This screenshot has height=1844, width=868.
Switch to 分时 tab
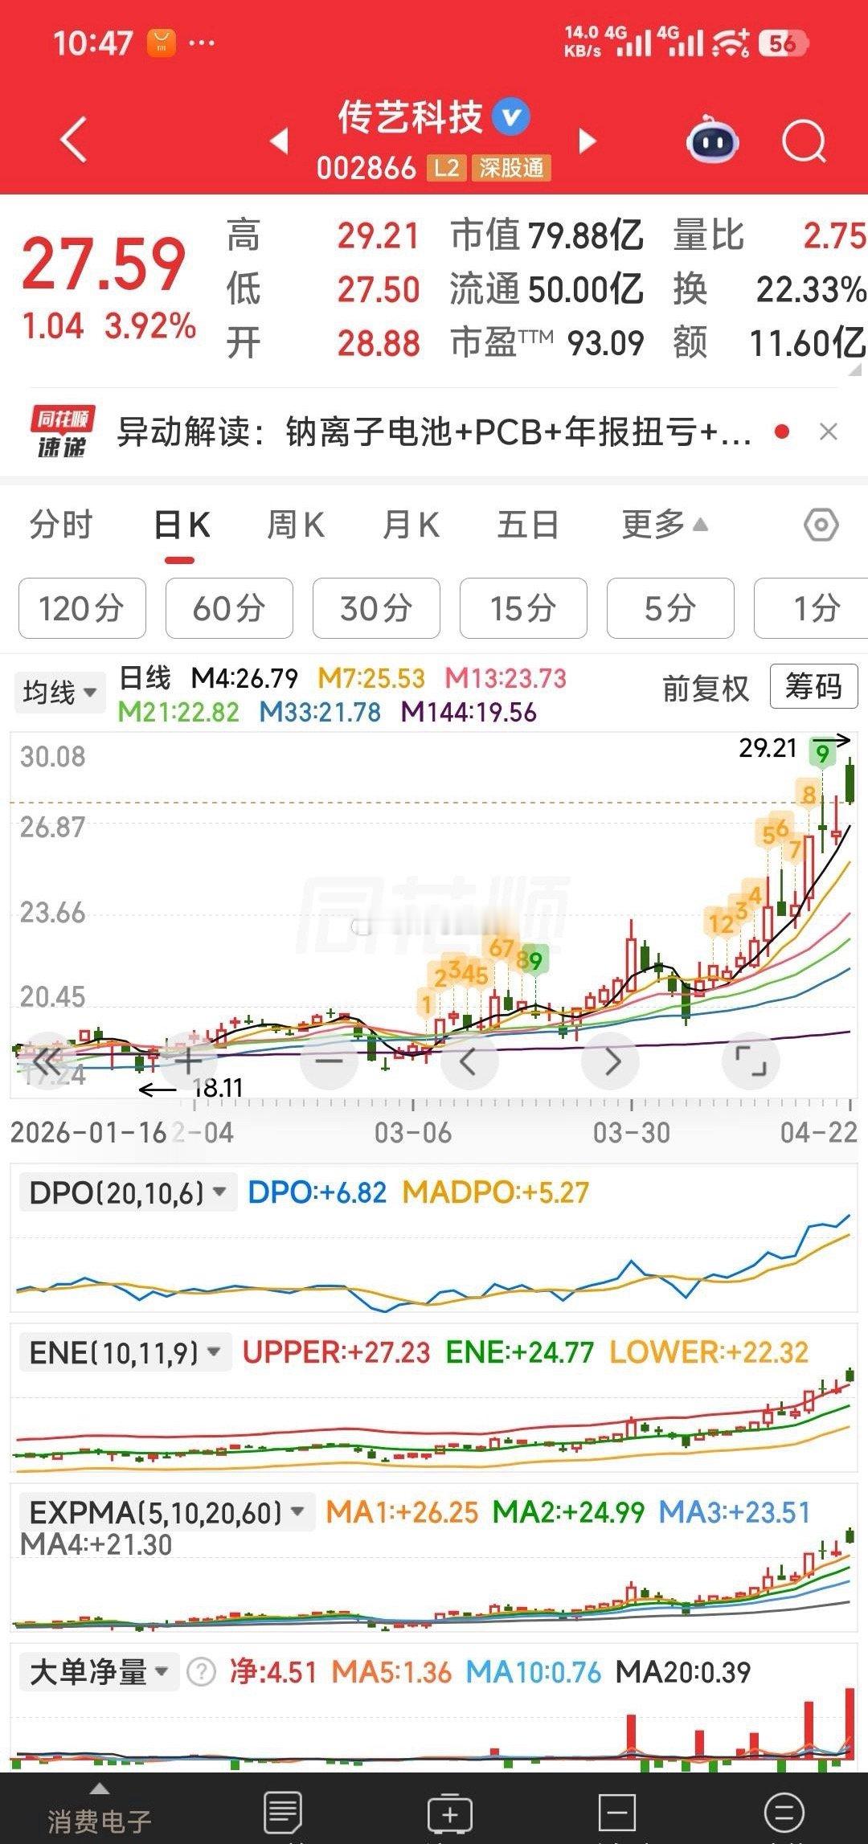(61, 525)
